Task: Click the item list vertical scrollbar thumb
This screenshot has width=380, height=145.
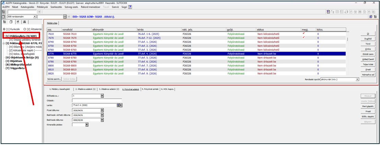Action: (x=347, y=39)
